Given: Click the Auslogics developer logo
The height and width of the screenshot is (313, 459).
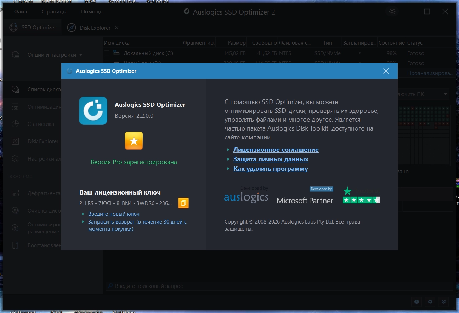Looking at the screenshot, I should (246, 196).
